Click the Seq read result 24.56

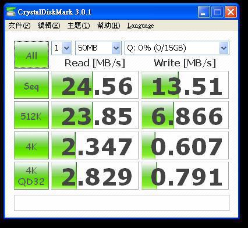(x=95, y=85)
